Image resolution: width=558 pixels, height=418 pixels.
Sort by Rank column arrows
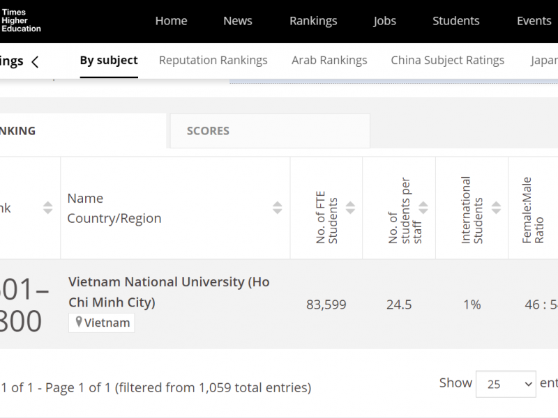(x=47, y=208)
